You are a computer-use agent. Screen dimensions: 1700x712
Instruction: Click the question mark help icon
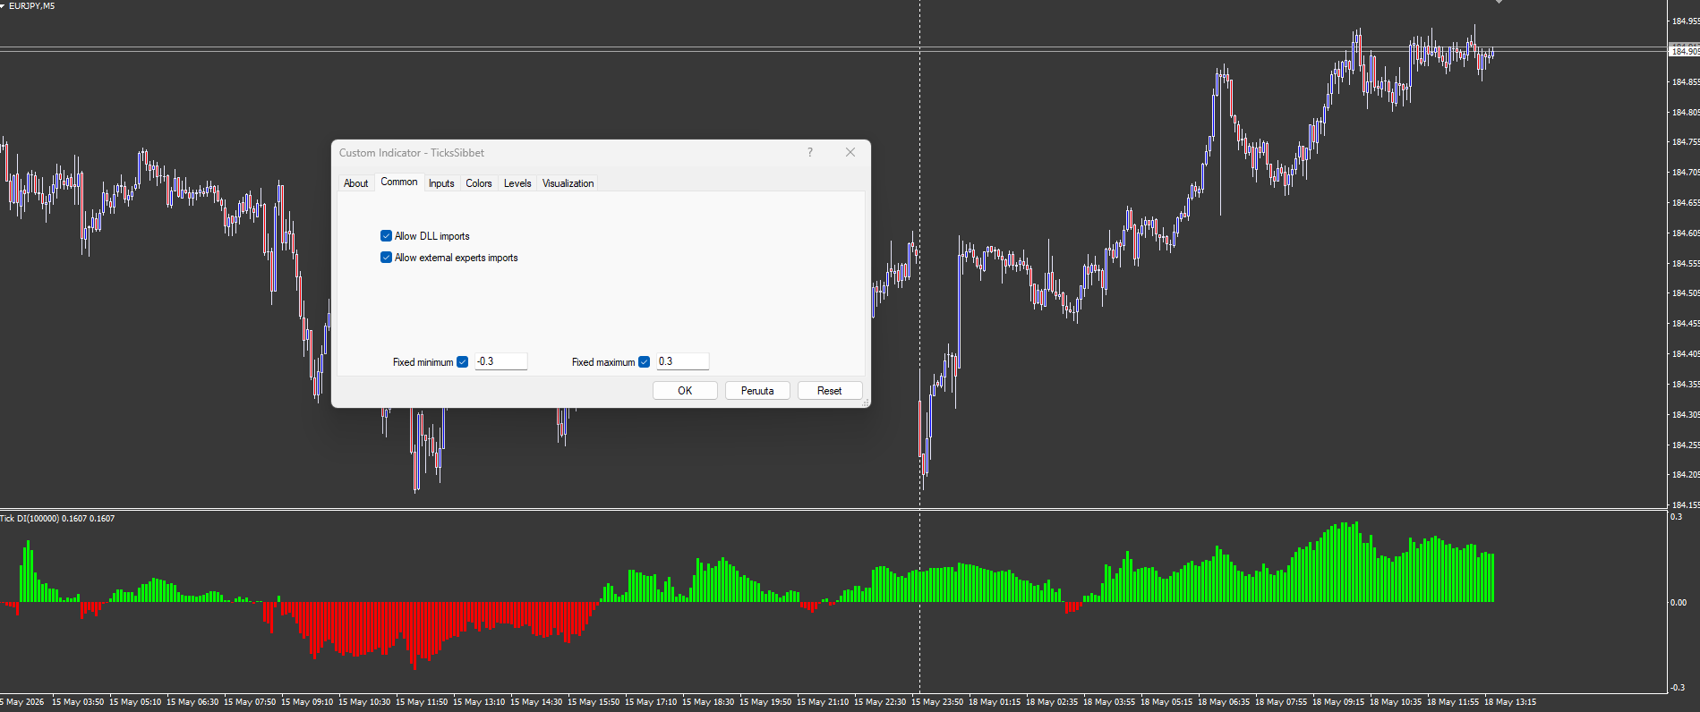click(x=810, y=152)
